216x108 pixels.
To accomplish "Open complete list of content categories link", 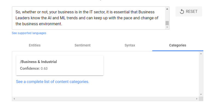I will point(52,82).
